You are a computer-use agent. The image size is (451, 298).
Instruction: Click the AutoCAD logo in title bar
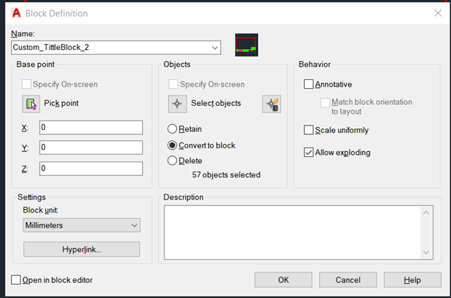click(16, 13)
